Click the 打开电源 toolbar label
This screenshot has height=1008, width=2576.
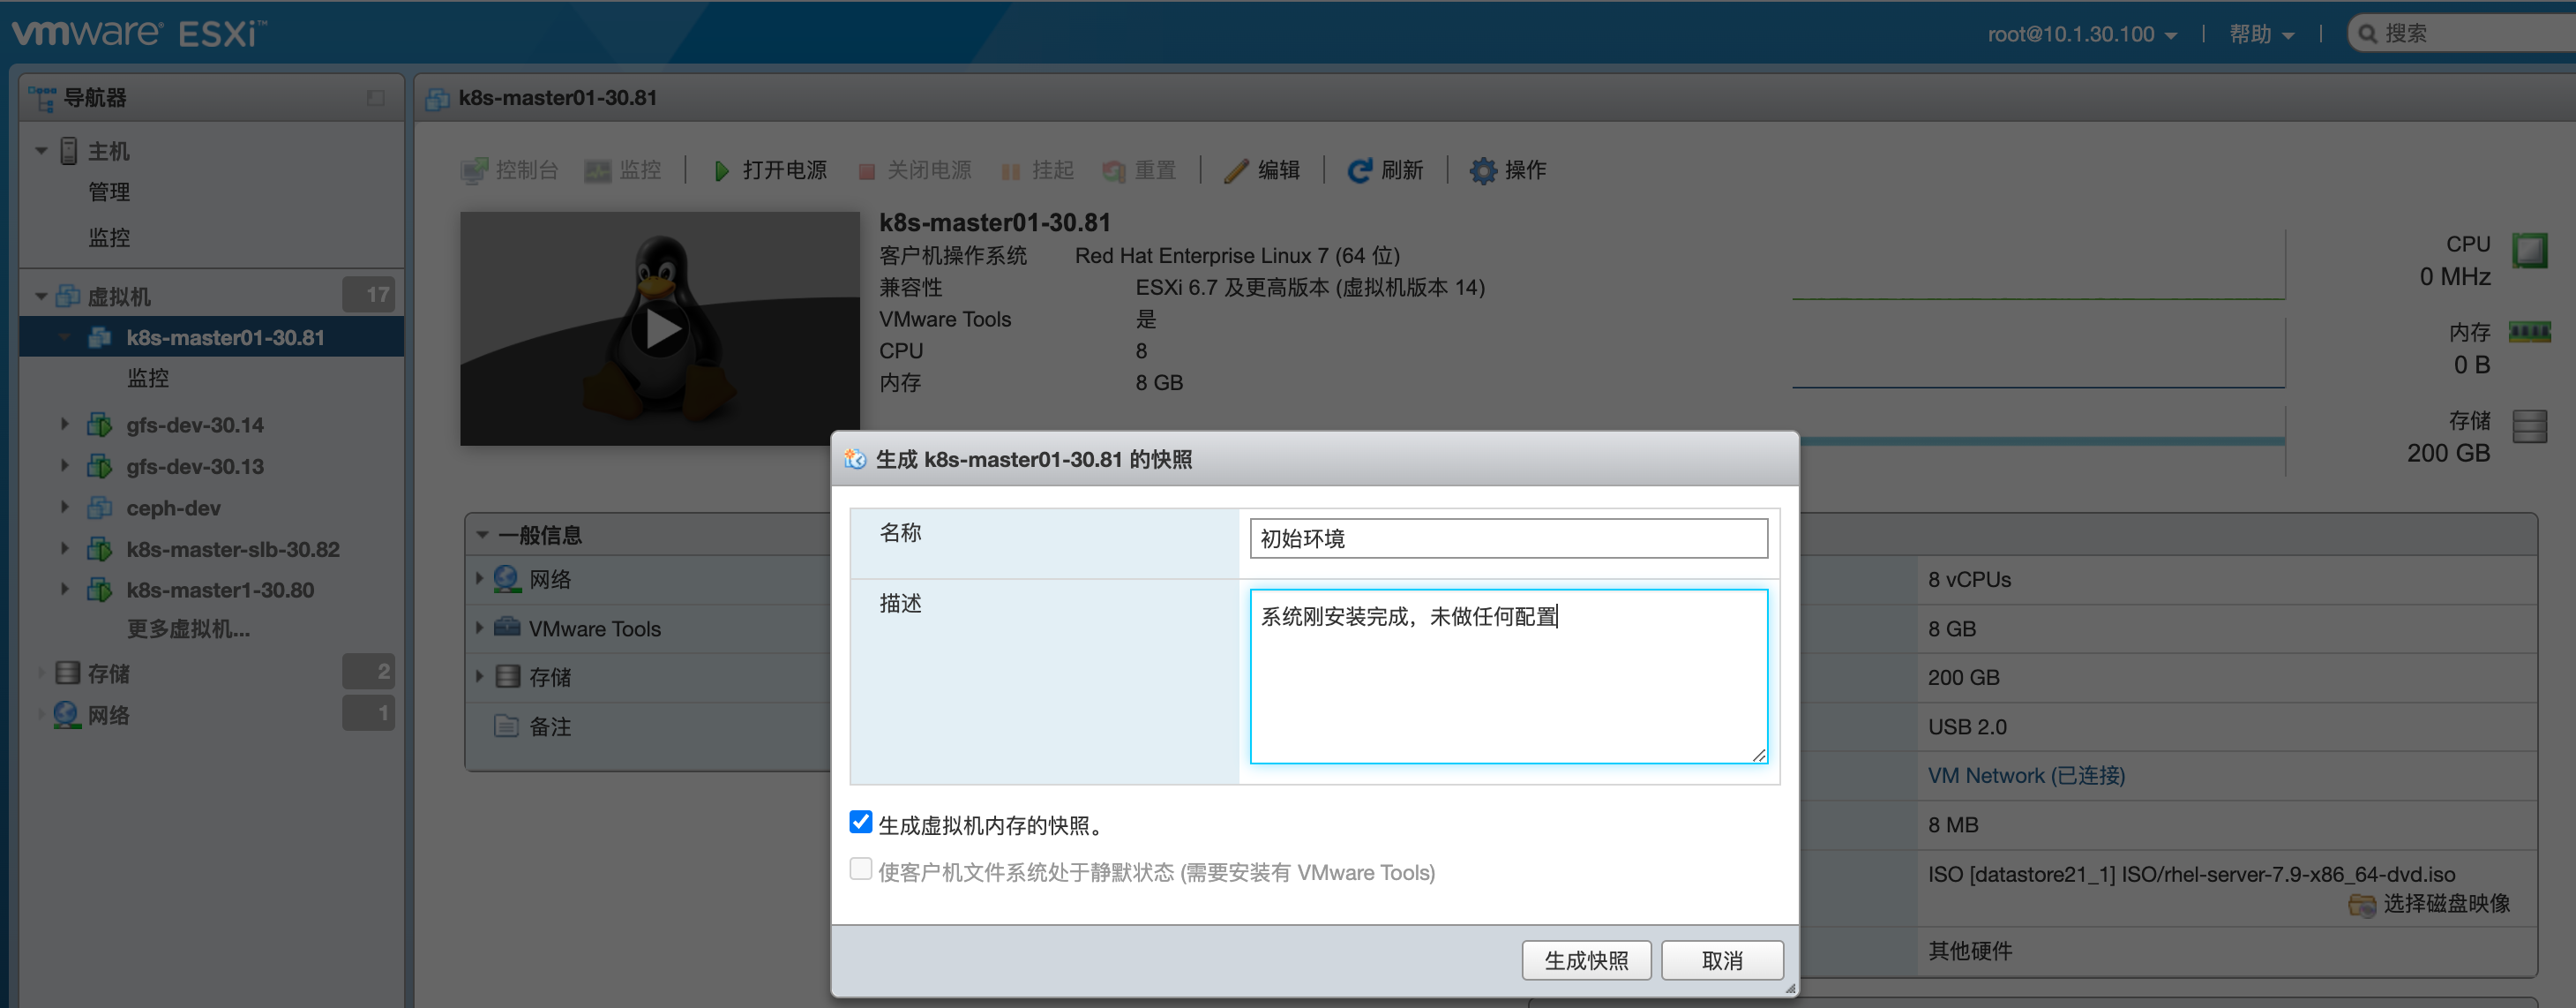[784, 171]
